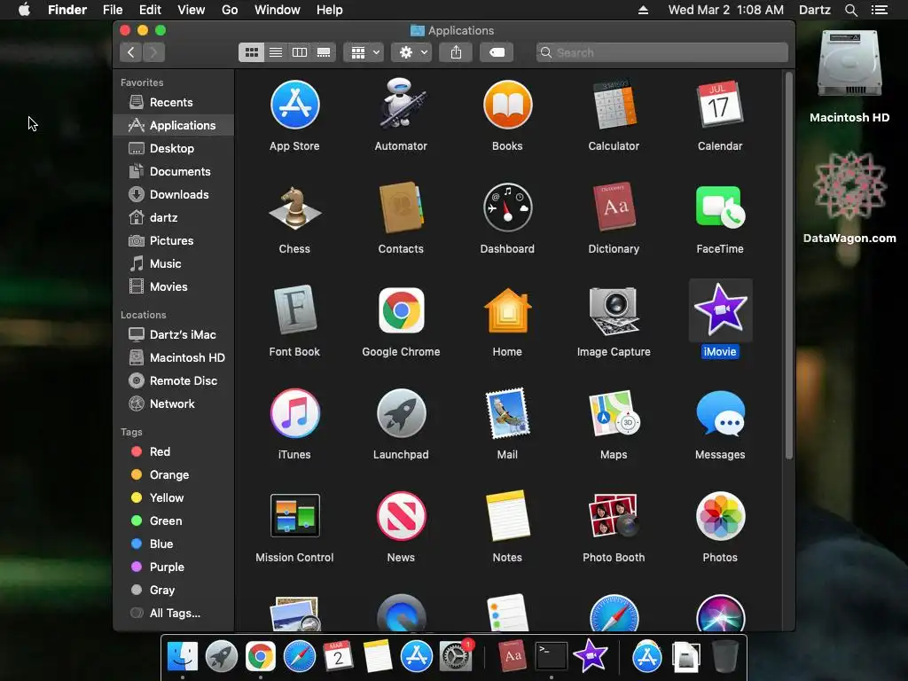Click the Edit Tags toolbar button
Image resolution: width=908 pixels, height=681 pixels.
pyautogui.click(x=497, y=52)
